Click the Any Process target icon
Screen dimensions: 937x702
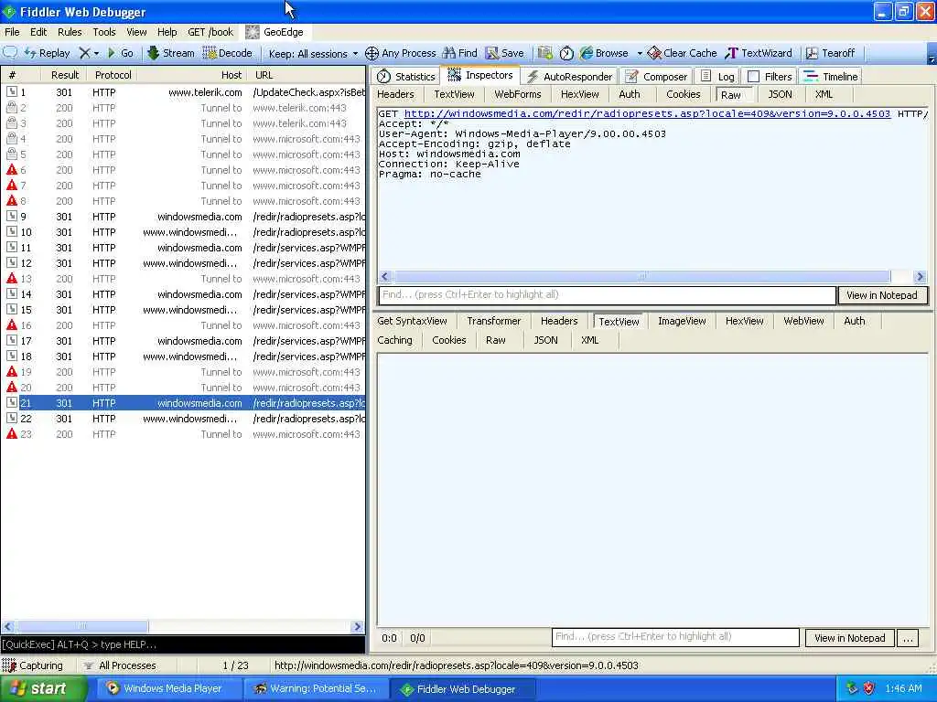372,53
